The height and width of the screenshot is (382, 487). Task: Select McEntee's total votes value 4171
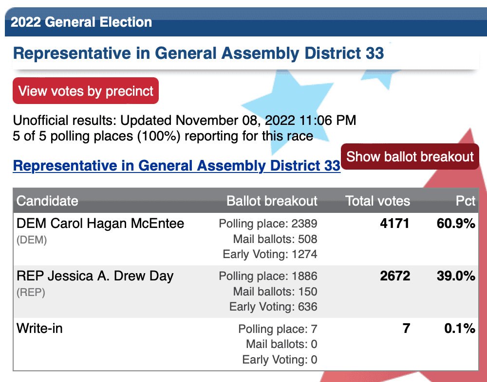pyautogui.click(x=395, y=224)
